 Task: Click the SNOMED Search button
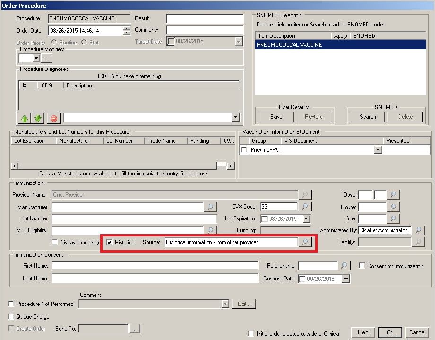[367, 117]
